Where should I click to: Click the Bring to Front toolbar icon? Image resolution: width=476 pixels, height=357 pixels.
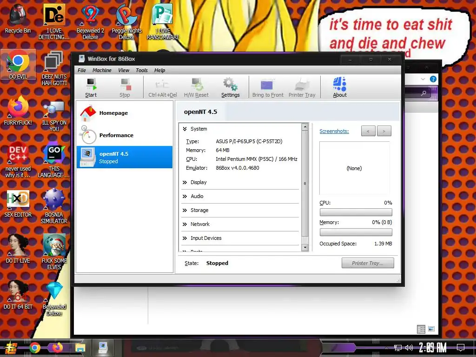click(268, 87)
